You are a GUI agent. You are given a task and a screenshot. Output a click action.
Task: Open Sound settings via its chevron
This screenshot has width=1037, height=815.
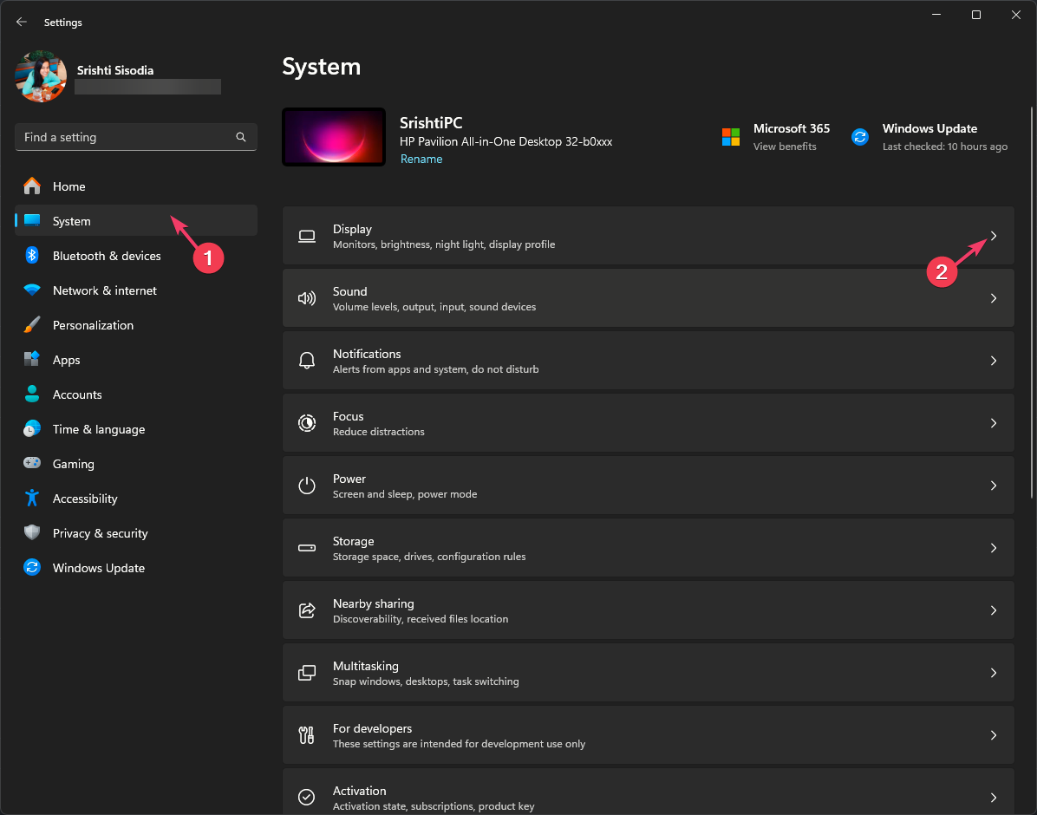point(994,298)
